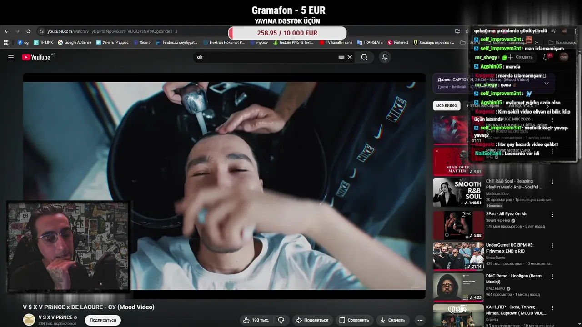Open options for the Chill R&B Soul video

[552, 182]
